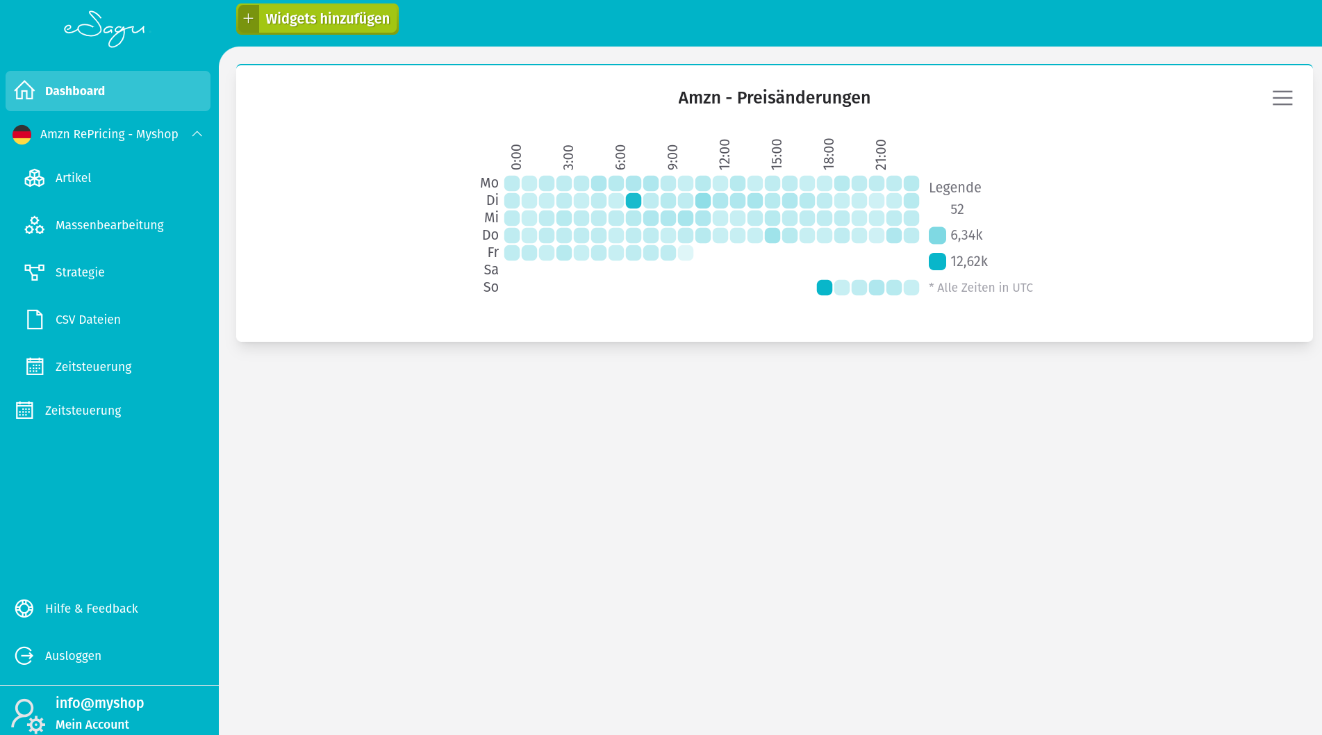Open CSV Dateien page
The image size is (1322, 735).
(88, 320)
